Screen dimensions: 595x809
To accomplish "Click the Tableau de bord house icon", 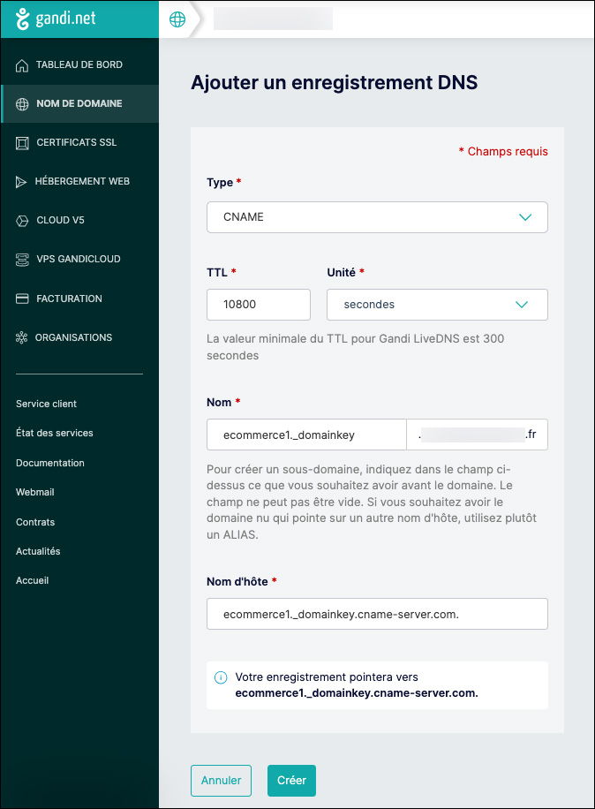I will [x=22, y=65].
